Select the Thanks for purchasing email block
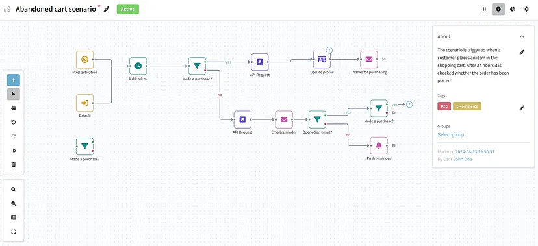538x246 pixels. point(369,60)
